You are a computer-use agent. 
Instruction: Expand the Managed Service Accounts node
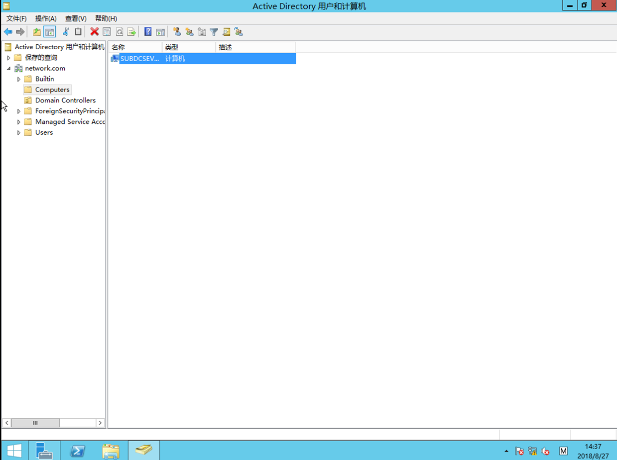[19, 122]
